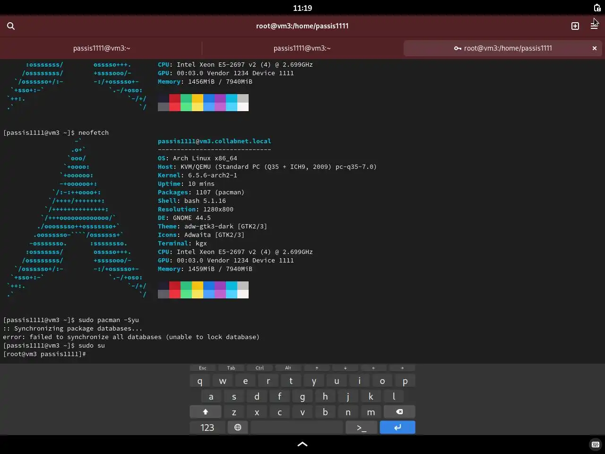The width and height of the screenshot is (605, 454).
Task: Tap the Esc key on keyboard
Action: [203, 368]
